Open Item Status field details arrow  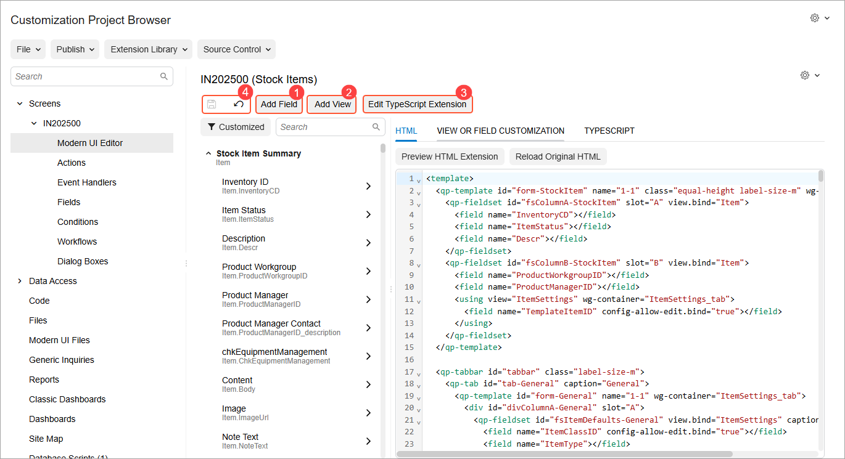pyautogui.click(x=368, y=214)
